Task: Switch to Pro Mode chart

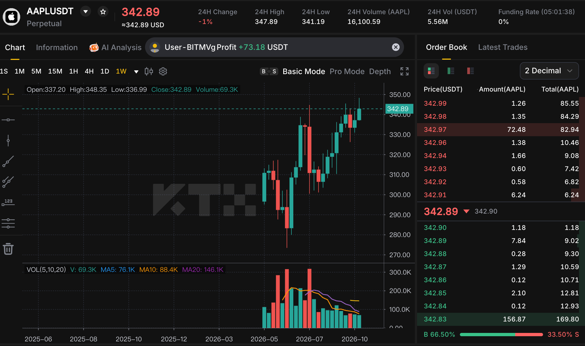Action: [x=347, y=71]
